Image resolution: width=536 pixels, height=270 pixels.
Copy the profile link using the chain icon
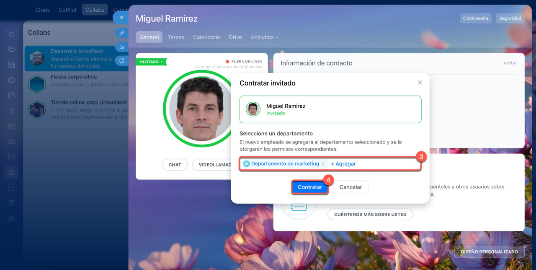pyautogui.click(x=121, y=33)
